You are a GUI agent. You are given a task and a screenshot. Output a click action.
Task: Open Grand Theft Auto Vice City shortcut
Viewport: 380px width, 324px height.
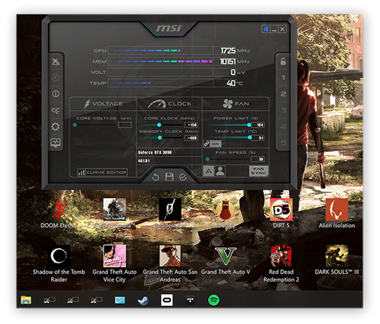point(114,264)
